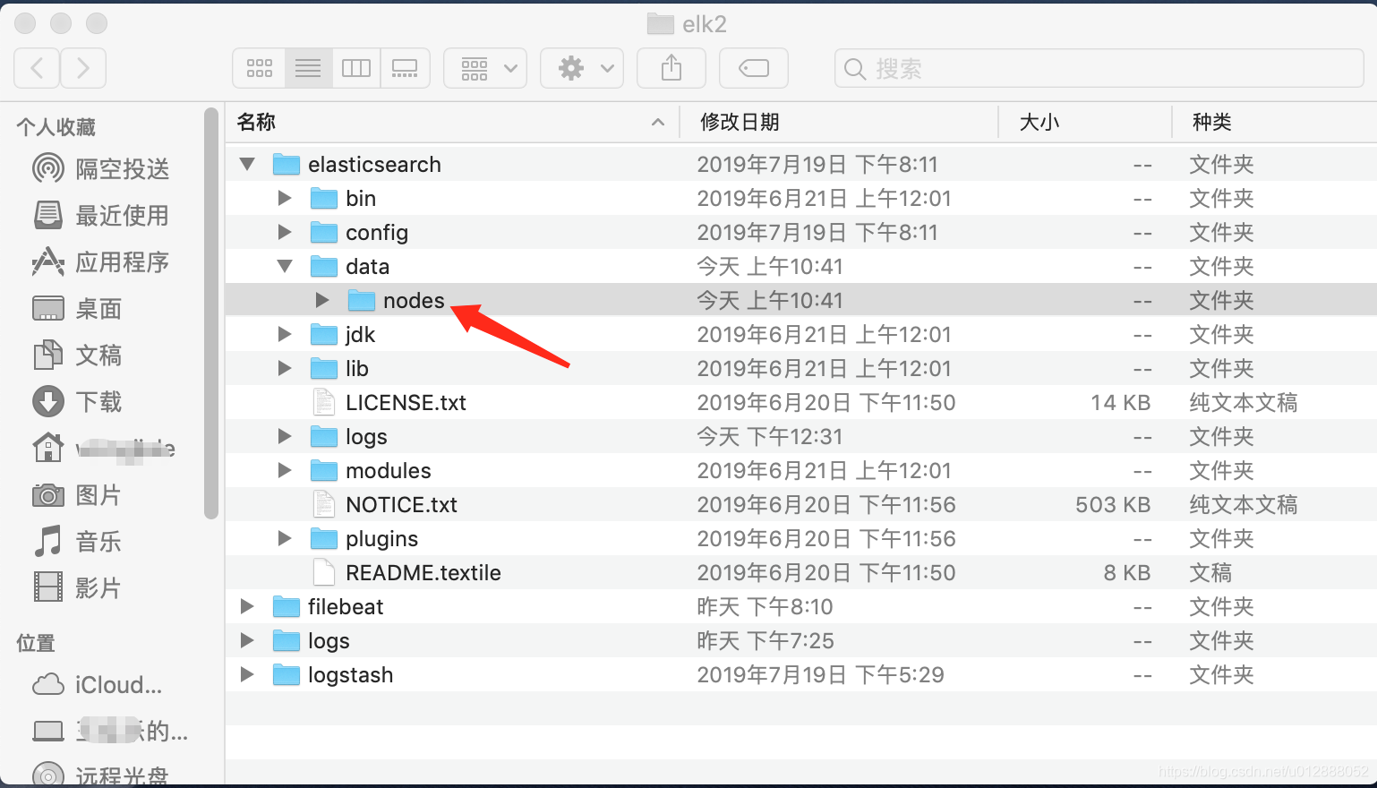Select the jdk folder name

(361, 335)
